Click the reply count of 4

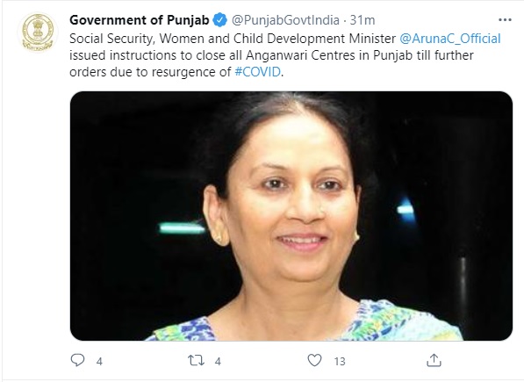[x=99, y=361]
